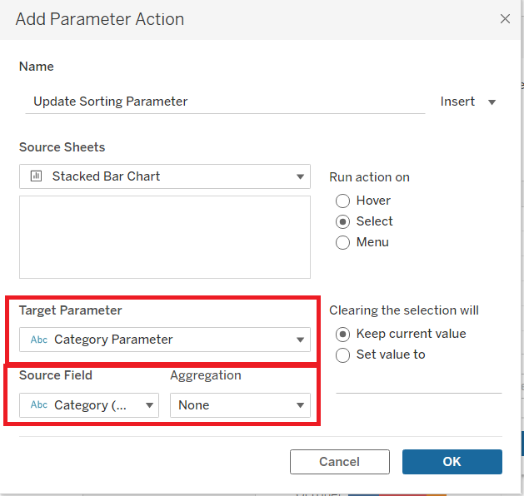
Task: Open the Insert dropdown arrow
Action: tap(492, 102)
